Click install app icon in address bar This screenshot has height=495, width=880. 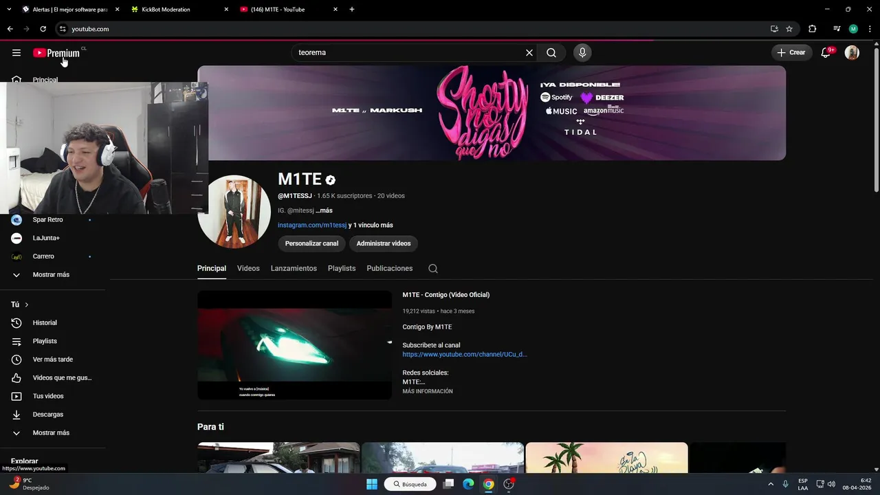(774, 29)
